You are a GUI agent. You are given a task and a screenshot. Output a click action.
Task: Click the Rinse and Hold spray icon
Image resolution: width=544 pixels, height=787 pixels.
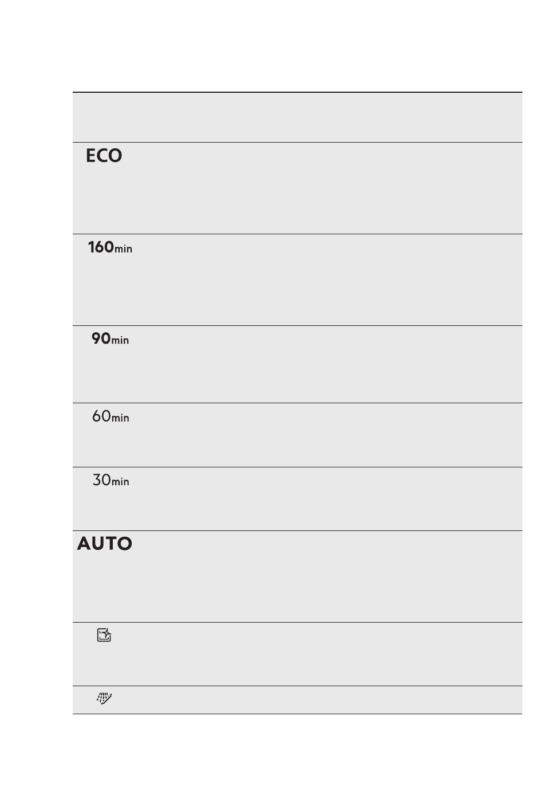click(104, 698)
